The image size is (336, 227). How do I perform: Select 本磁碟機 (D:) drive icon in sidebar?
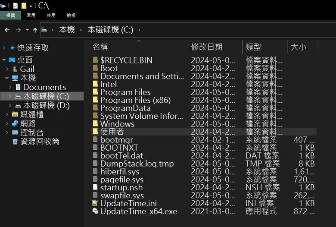coord(18,106)
